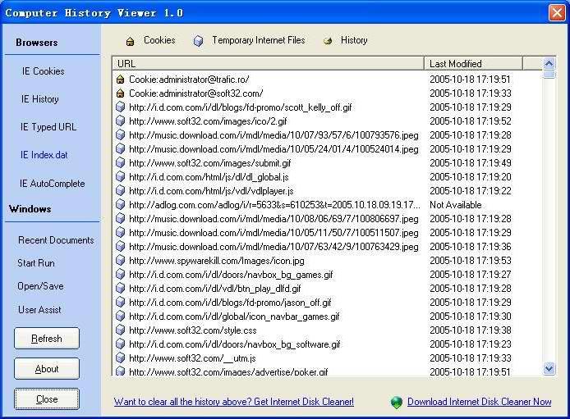
Task: Click the file icon beside 100763429.jpeg
Action: coord(121,247)
